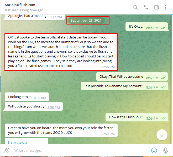Click the read checkmarks on 'Is it possible To Rename My Account?'
Screen dimensions: 173x157
pyautogui.click(x=163, y=87)
